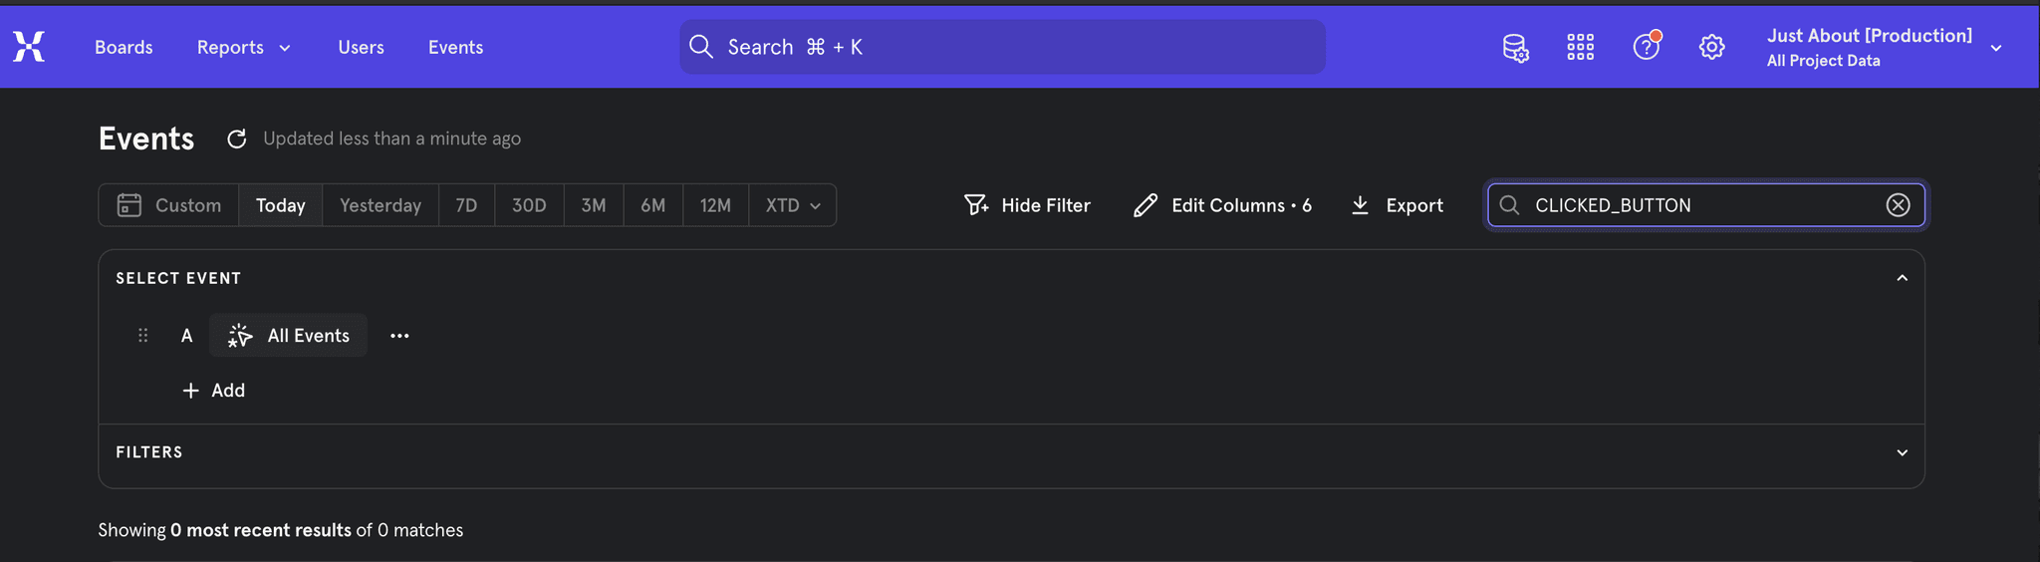Open the apps grid icon
The height and width of the screenshot is (562, 2040).
[x=1580, y=47]
